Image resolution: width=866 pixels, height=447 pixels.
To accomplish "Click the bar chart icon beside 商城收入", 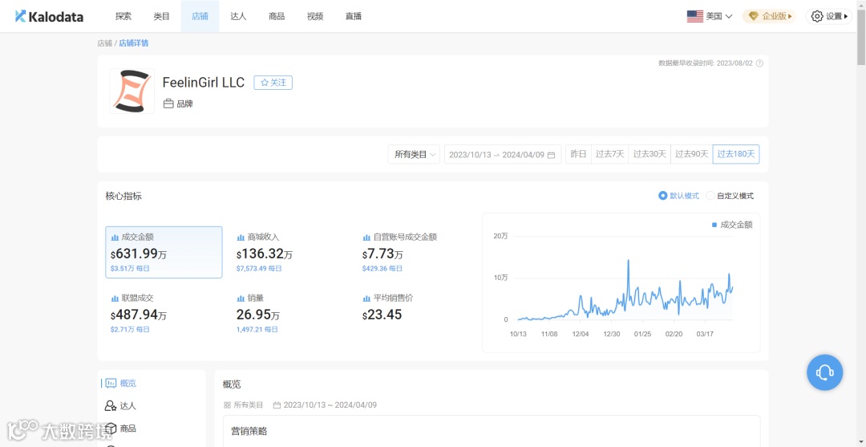I will (x=241, y=237).
